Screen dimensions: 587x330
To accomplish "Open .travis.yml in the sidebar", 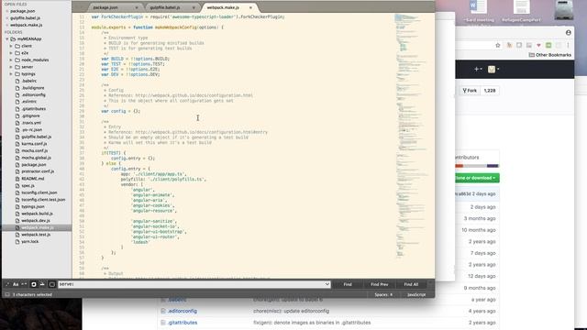I will point(31,123).
